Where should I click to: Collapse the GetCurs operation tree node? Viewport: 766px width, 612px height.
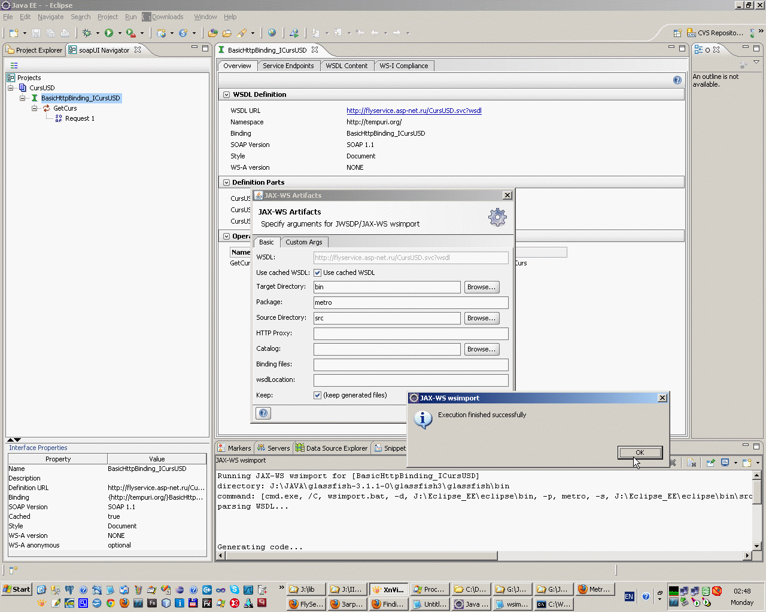tap(35, 108)
